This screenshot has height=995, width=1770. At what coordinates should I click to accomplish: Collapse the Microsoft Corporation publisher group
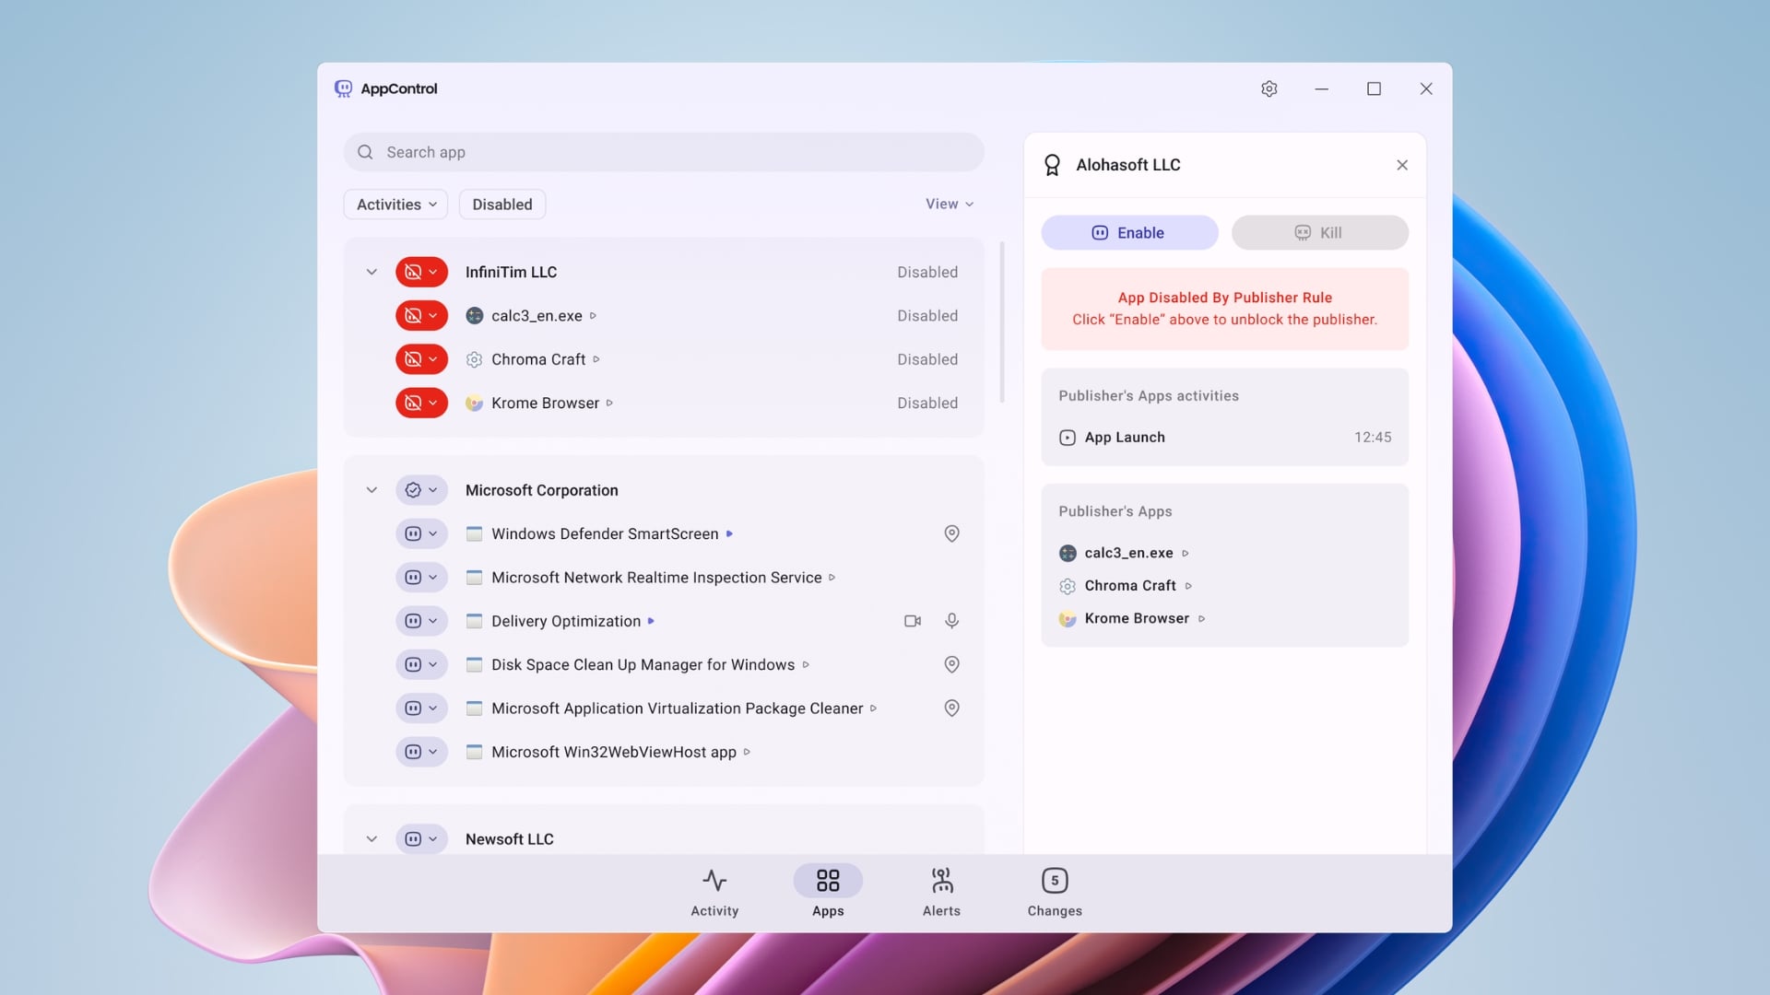point(372,490)
